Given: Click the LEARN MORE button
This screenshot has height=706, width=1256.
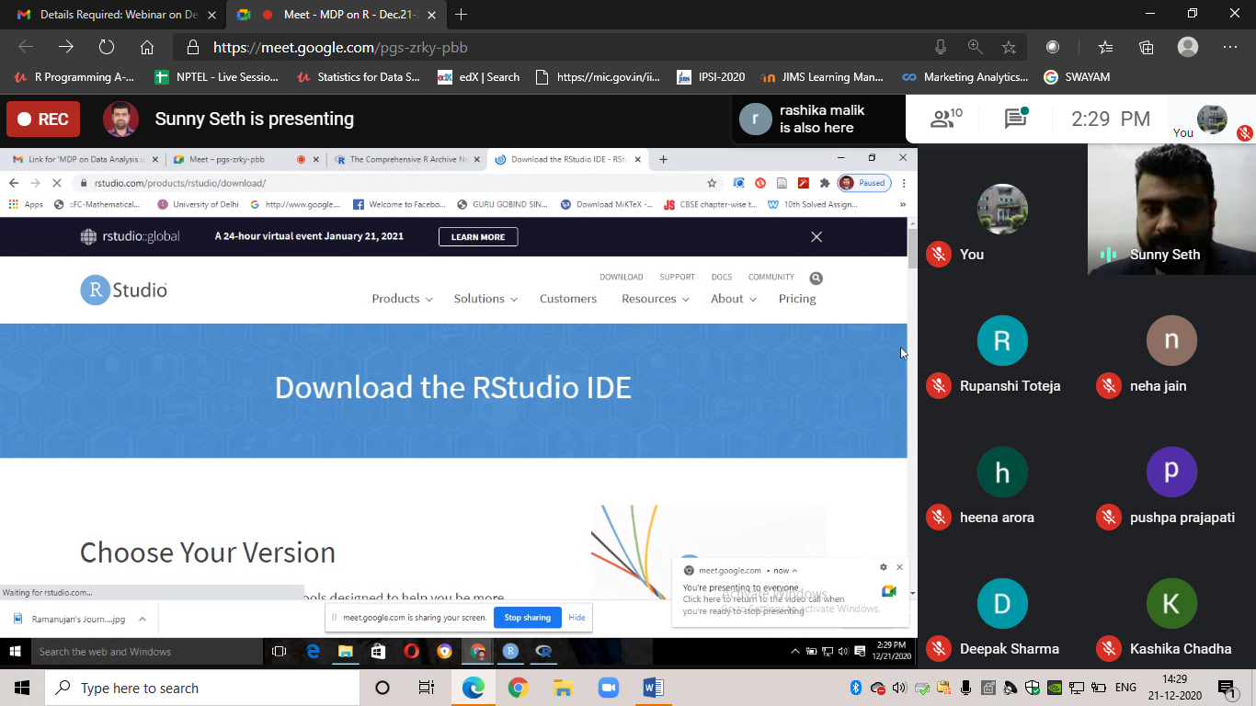Looking at the screenshot, I should pyautogui.click(x=478, y=237).
